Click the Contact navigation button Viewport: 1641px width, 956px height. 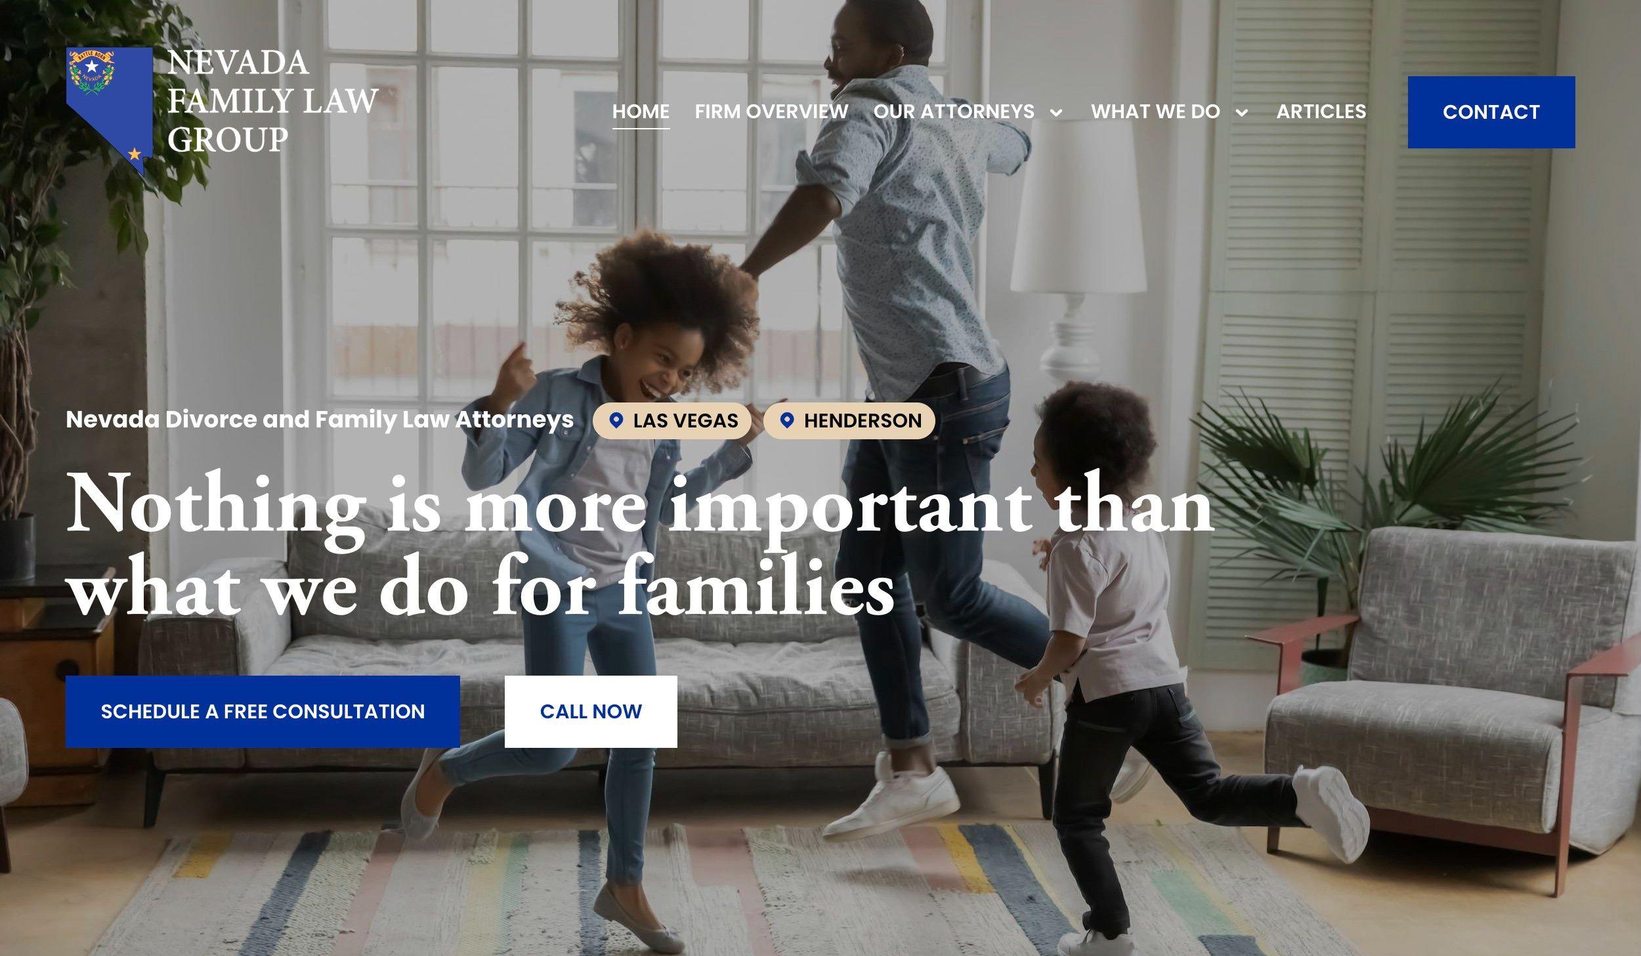[x=1491, y=112]
